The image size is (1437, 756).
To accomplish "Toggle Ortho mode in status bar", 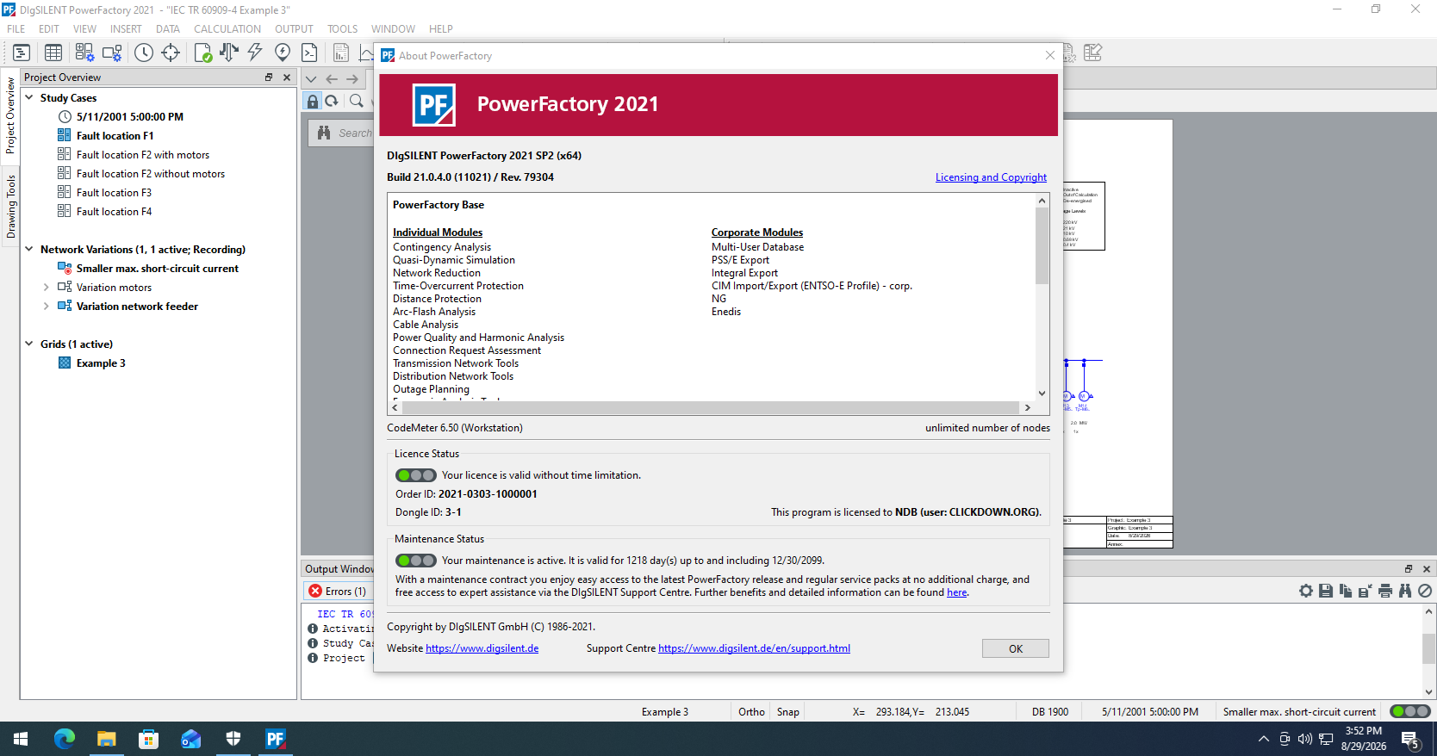I will point(751,711).
